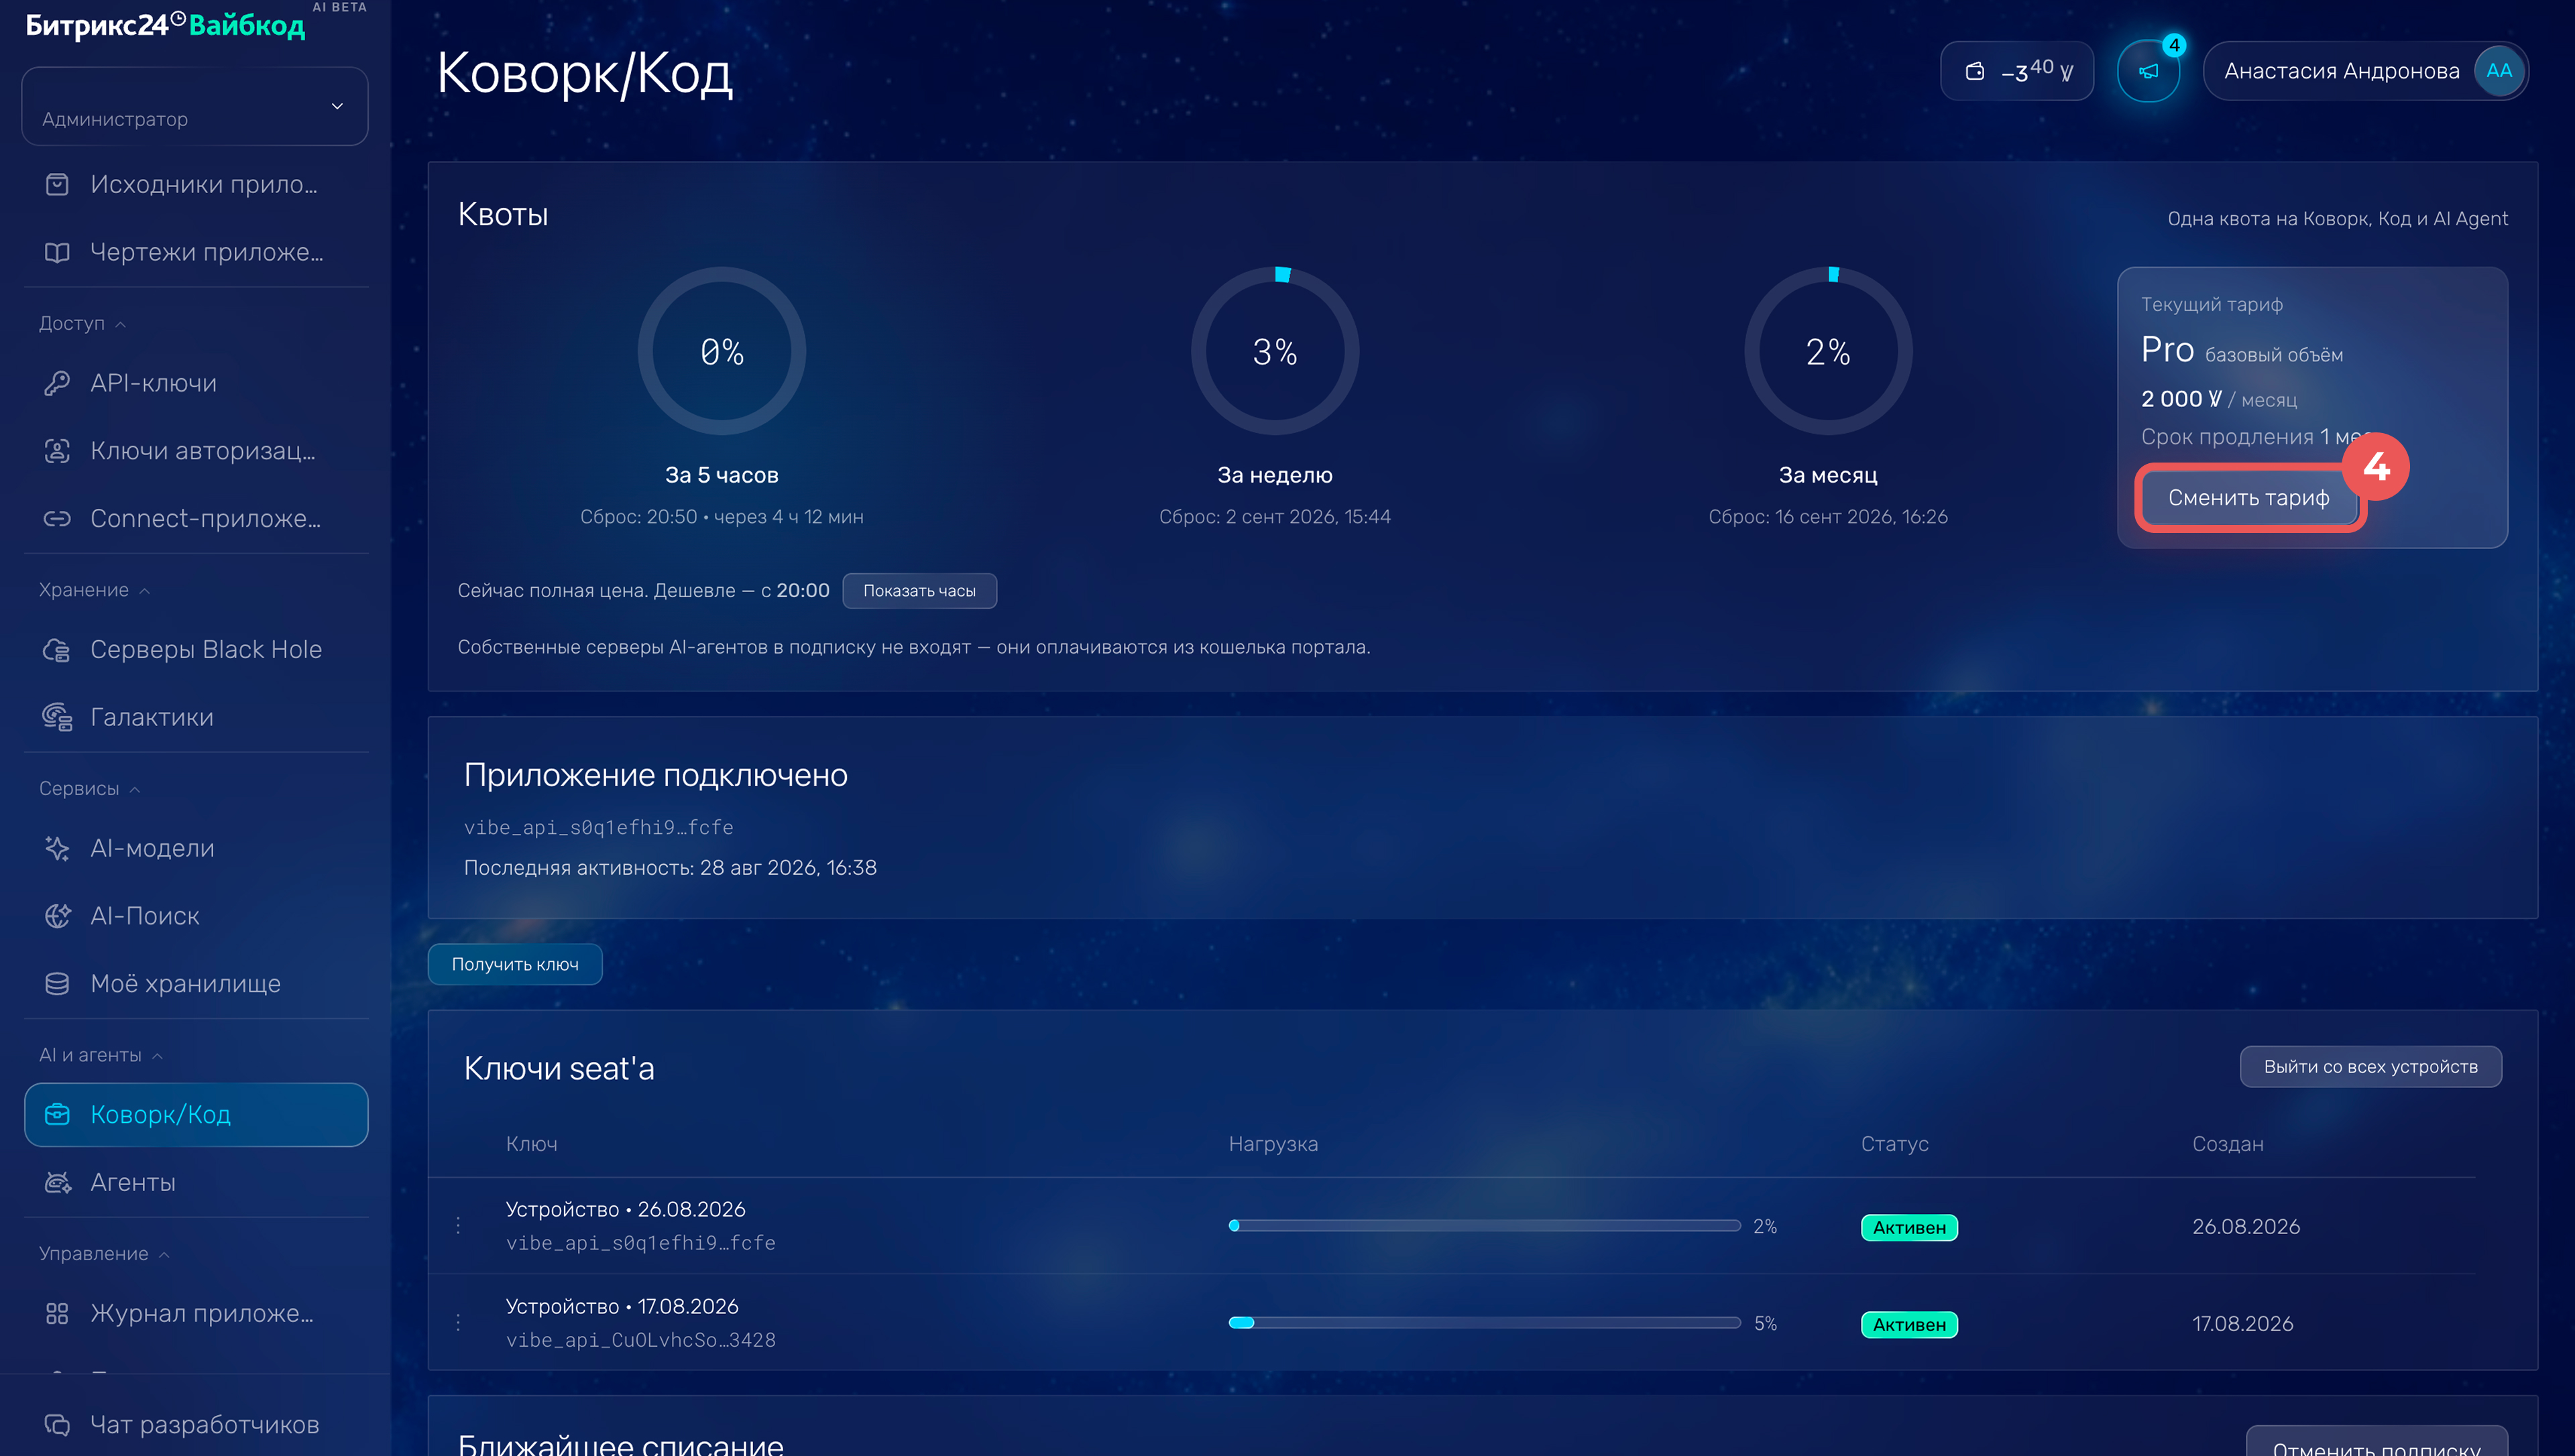Click key text vibe_api_CuOLvhcSo…3428

click(641, 1340)
